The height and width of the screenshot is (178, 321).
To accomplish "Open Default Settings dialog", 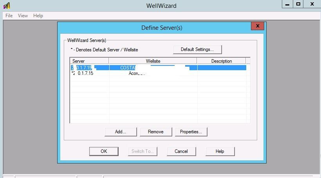I will pos(197,49).
